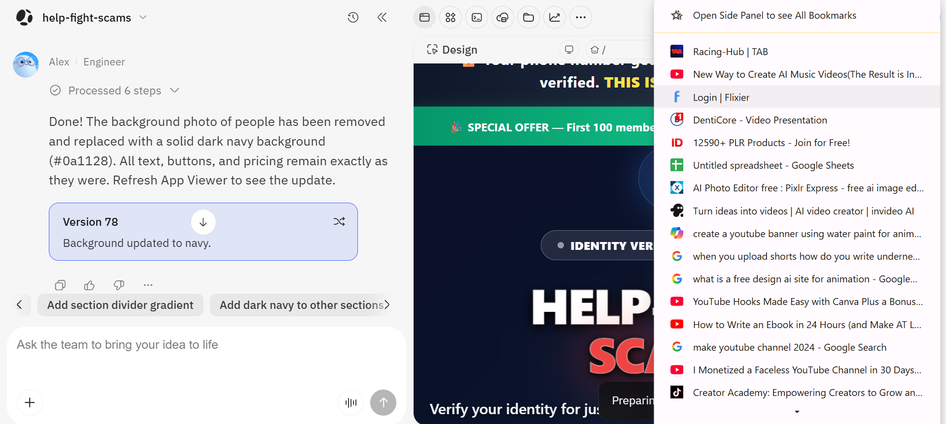
Task: Open the terminal icon in toolbar
Action: coord(477,18)
